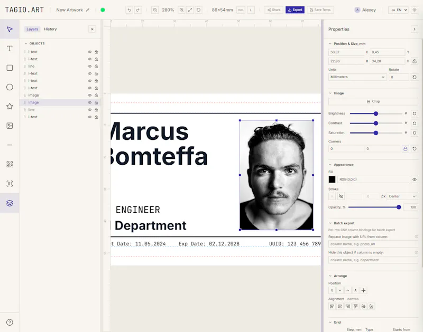The width and height of the screenshot is (423, 332).
Task: Collapse the Appearance section
Action: [330, 165]
